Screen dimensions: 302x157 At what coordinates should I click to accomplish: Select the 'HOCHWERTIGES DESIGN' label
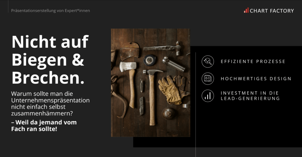(x=256, y=79)
